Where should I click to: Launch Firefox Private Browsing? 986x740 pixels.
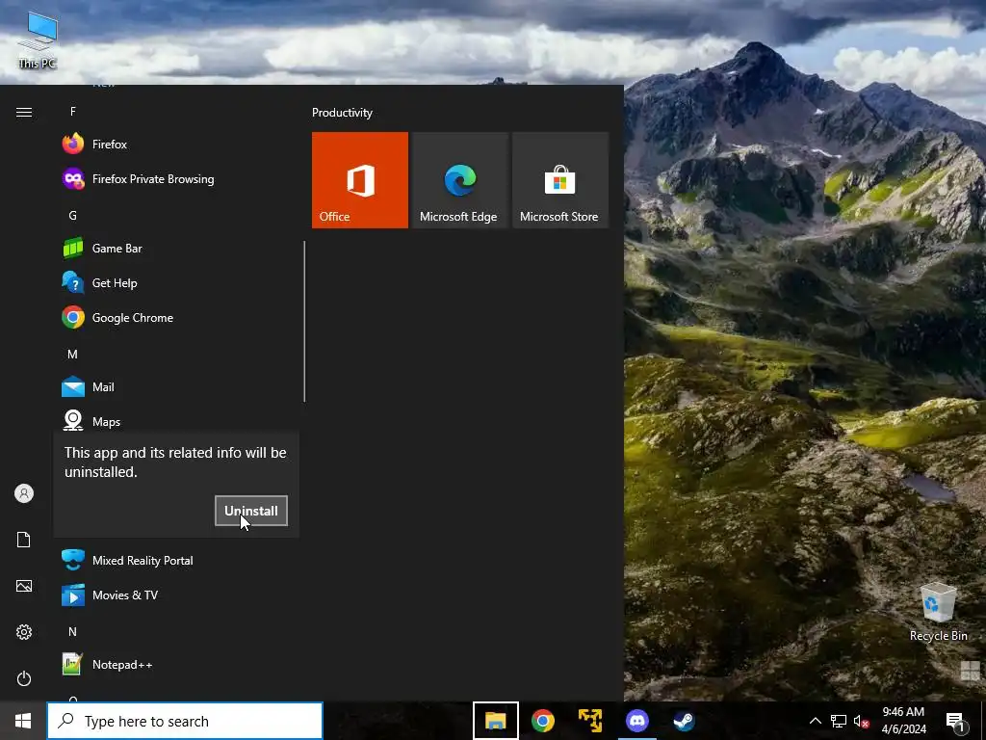[x=178, y=178]
